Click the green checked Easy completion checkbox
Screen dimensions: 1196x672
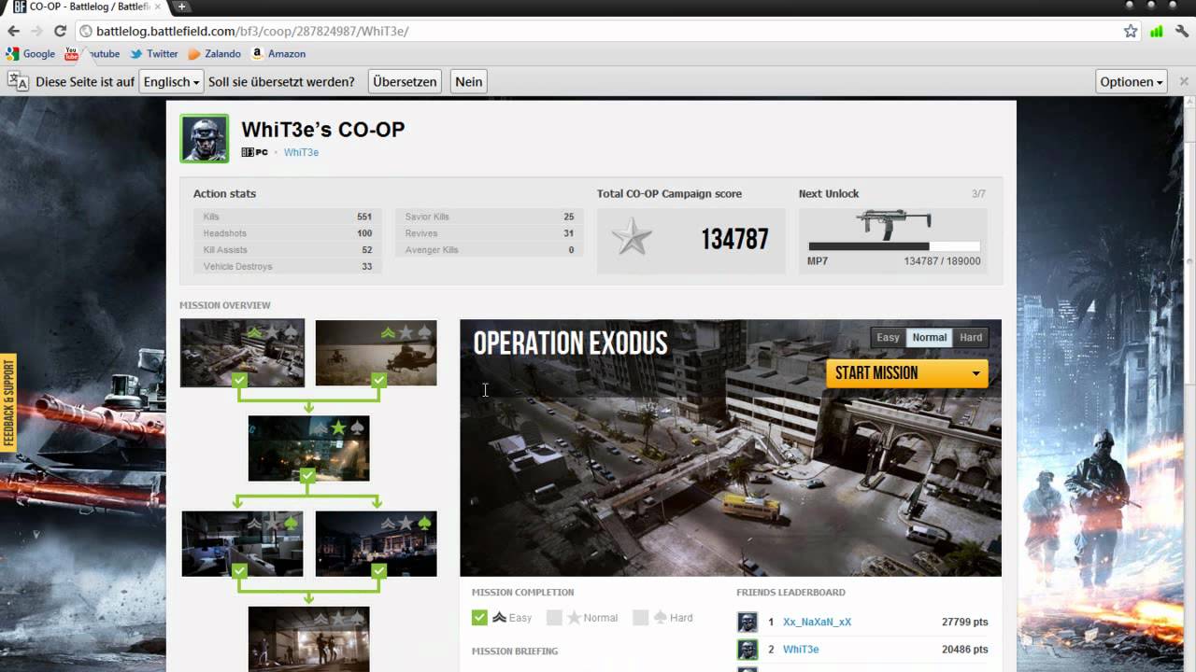[x=479, y=617]
